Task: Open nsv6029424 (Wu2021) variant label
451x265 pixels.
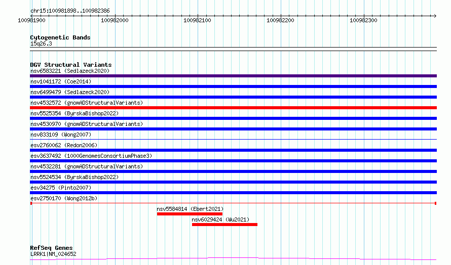Action: click(220, 219)
